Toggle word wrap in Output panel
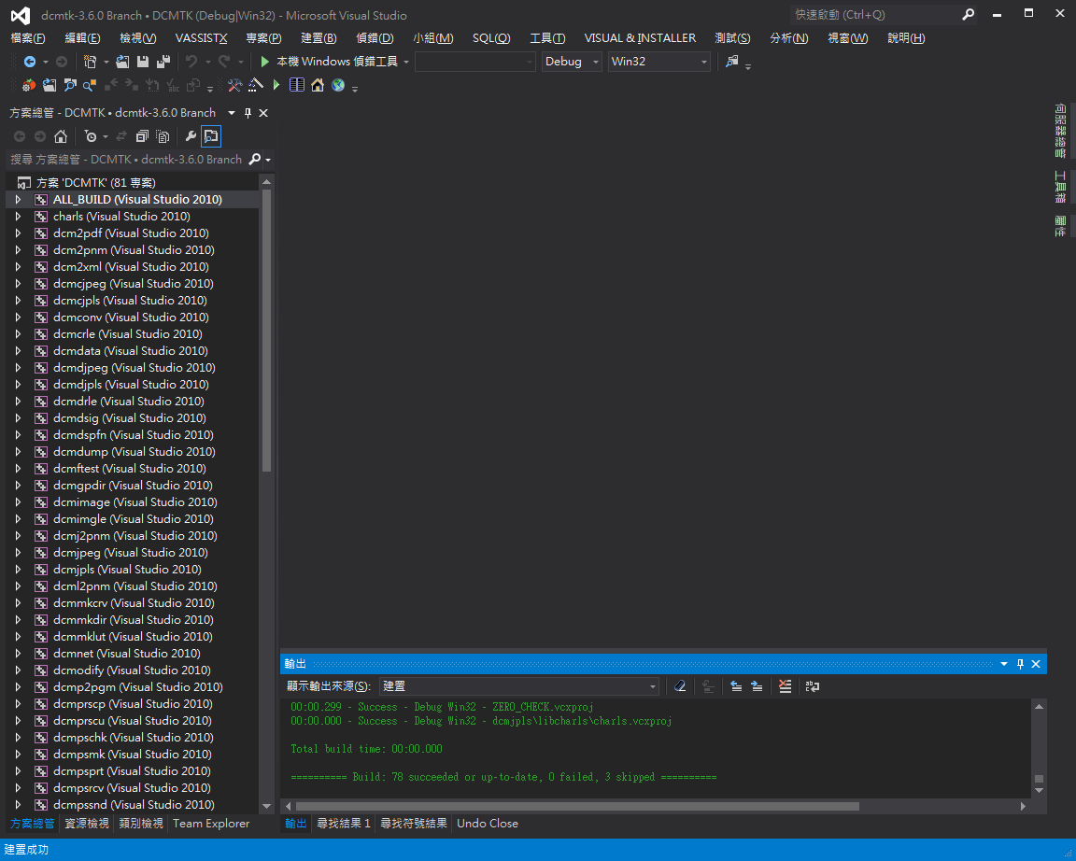 click(x=813, y=686)
